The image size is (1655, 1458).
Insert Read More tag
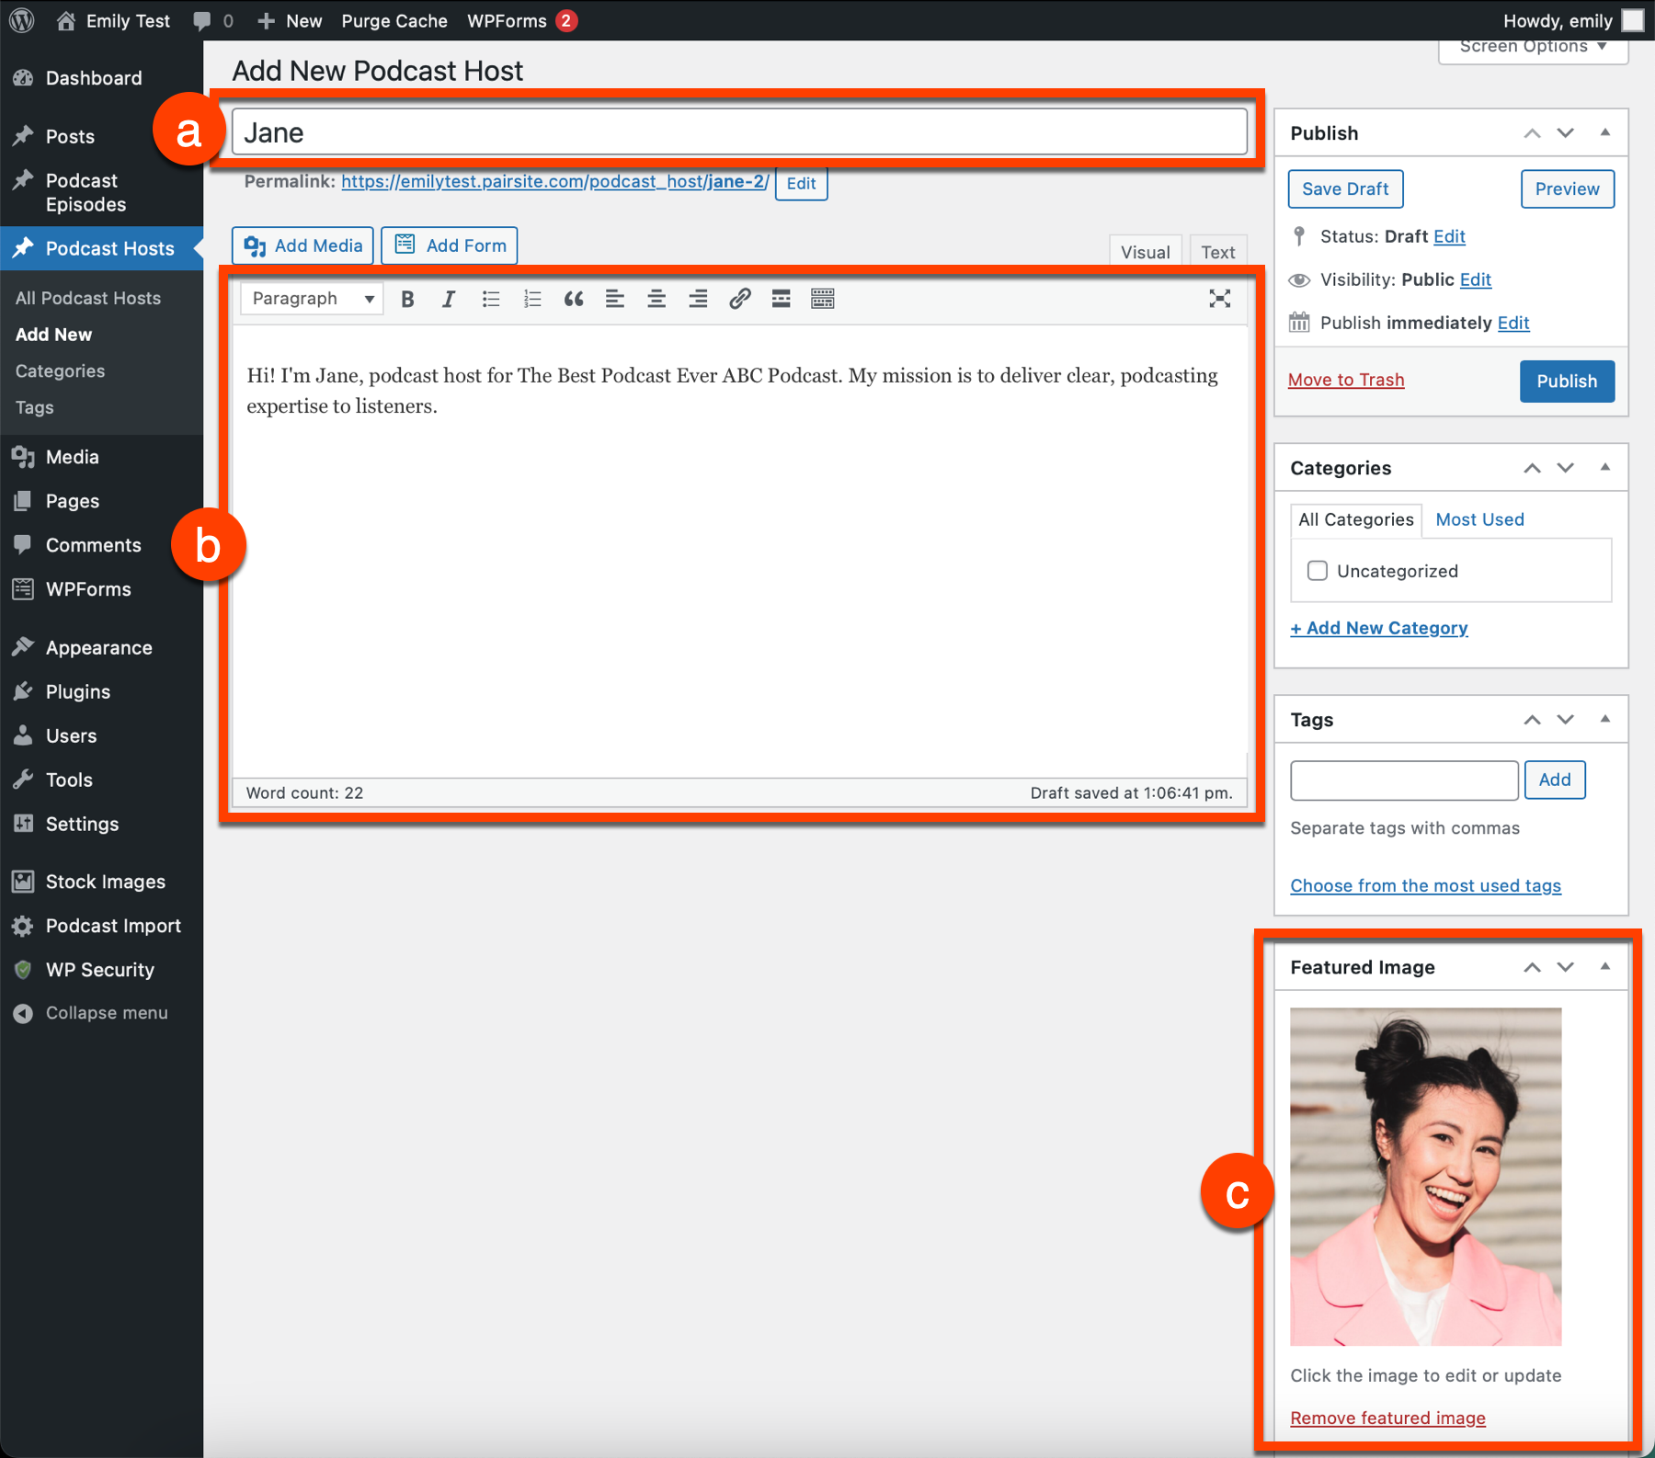click(x=782, y=299)
